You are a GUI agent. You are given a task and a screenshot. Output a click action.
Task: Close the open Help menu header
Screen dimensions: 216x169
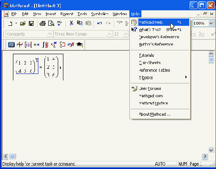point(135,14)
